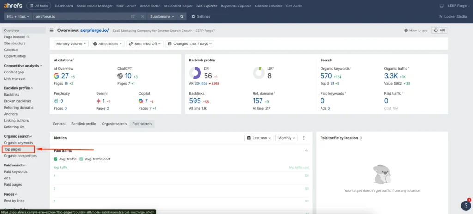Click the serpforge.io/ overview link

click(94, 30)
